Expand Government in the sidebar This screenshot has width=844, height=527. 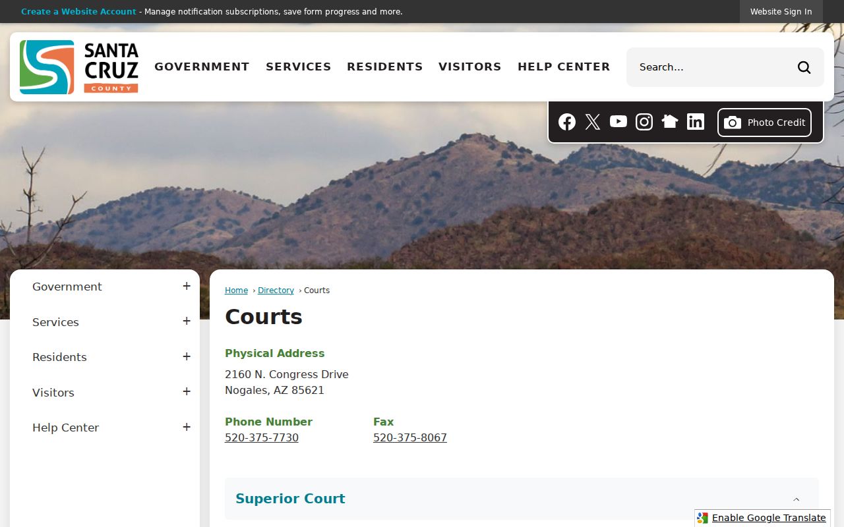pyautogui.click(x=187, y=286)
